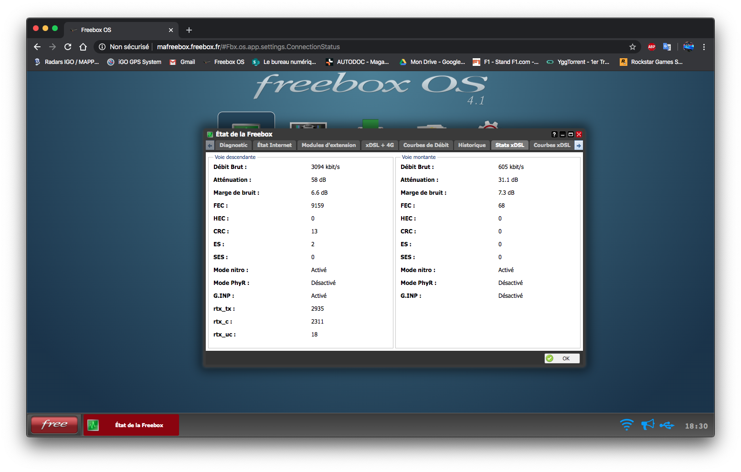Viewport: 741px width, 472px height.
Task: Click the downstream Mode PhyR value Désactivé
Action: [323, 283]
